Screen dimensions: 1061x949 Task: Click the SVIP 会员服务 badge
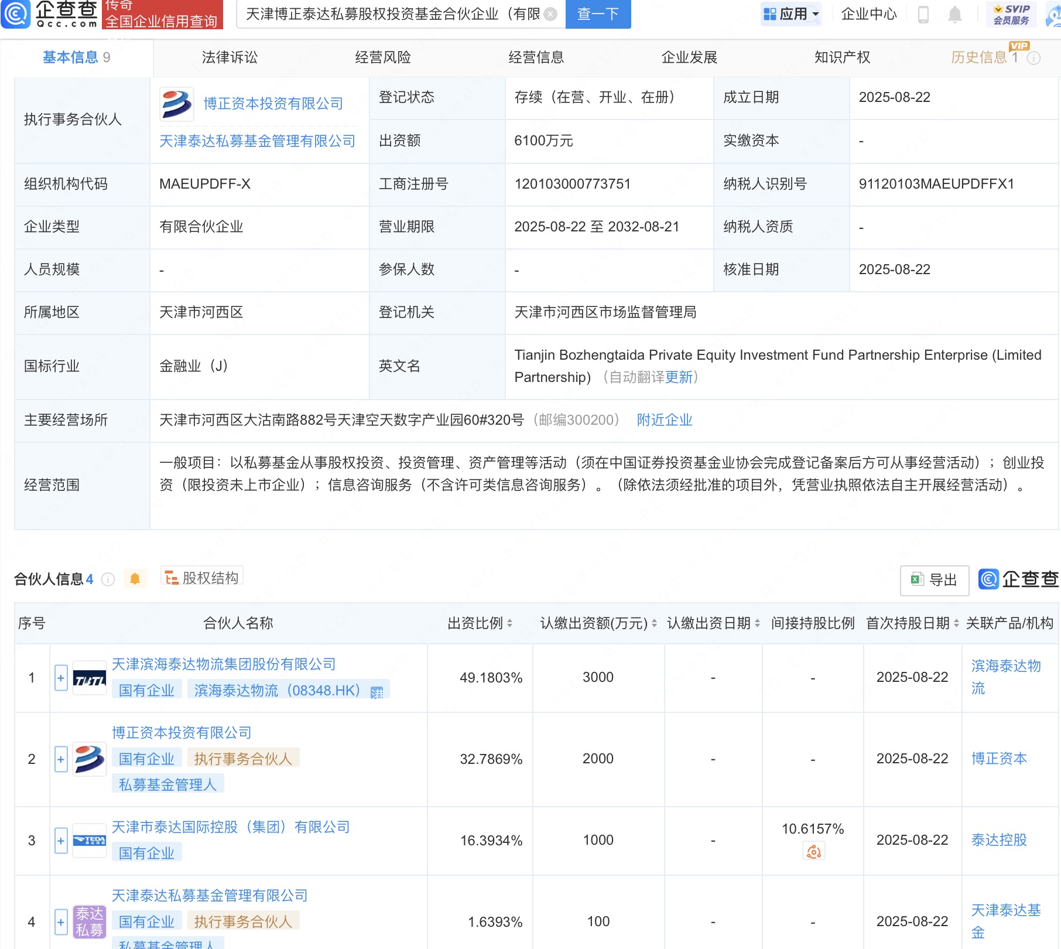coord(1011,14)
